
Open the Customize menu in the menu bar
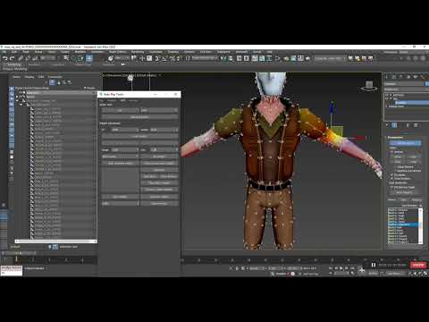click(x=156, y=52)
